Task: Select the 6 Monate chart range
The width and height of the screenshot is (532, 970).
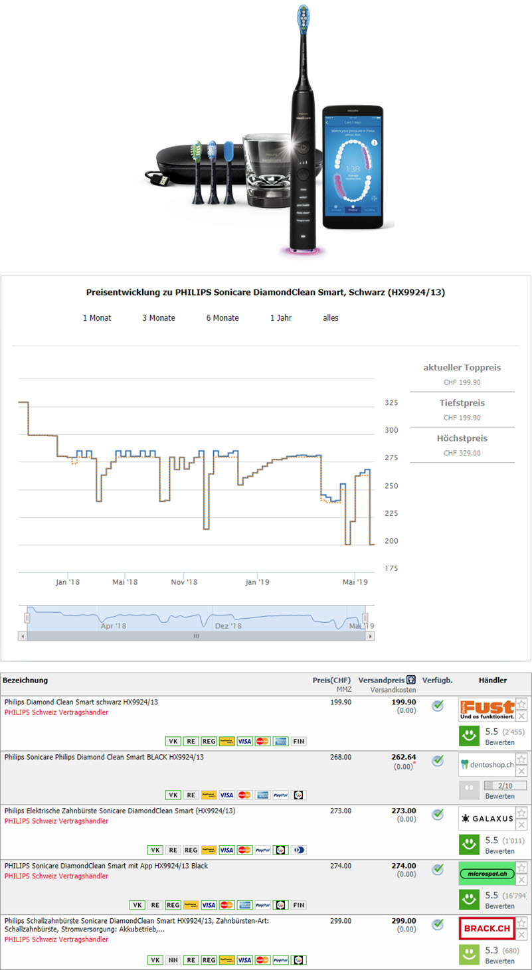Action: click(x=222, y=318)
